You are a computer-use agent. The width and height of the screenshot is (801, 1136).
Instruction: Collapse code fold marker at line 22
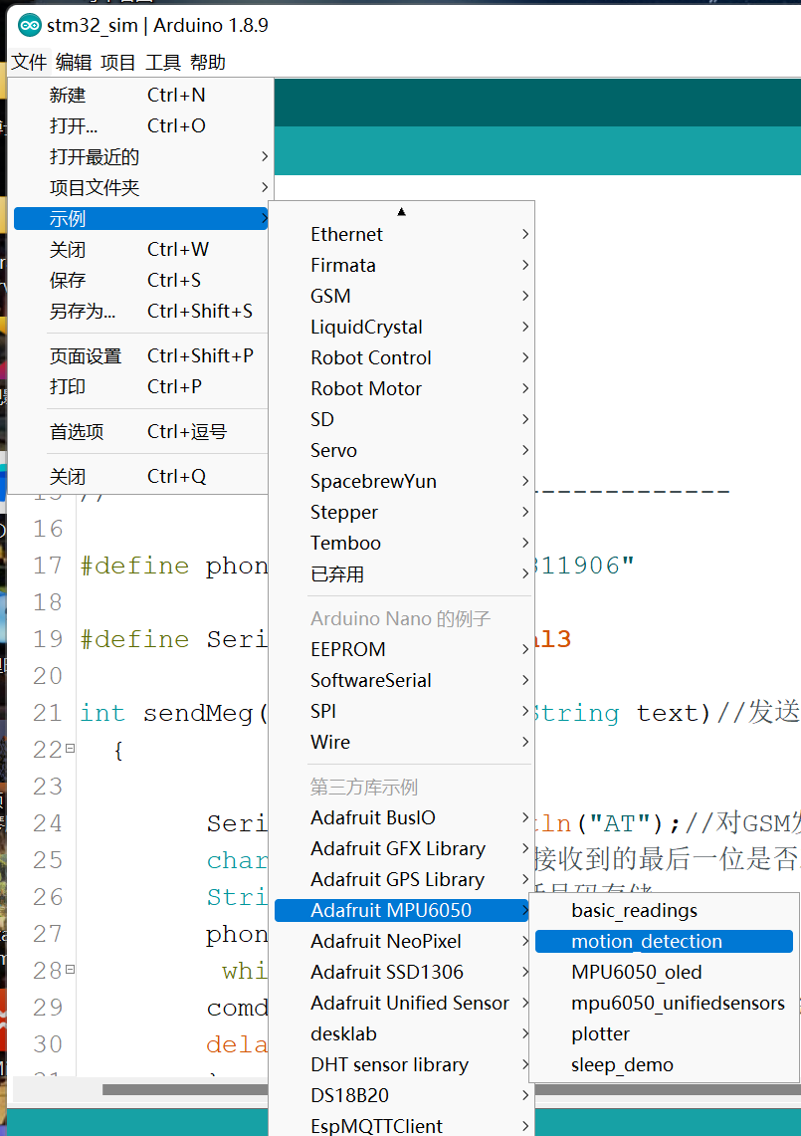click(71, 748)
